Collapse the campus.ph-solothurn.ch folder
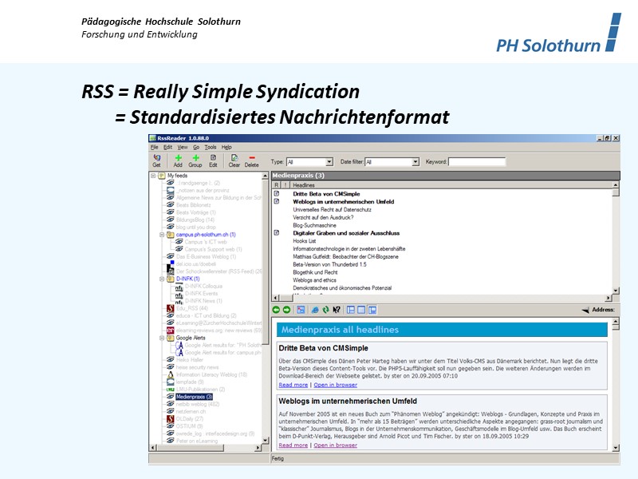This screenshot has height=479, width=638. tap(160, 235)
